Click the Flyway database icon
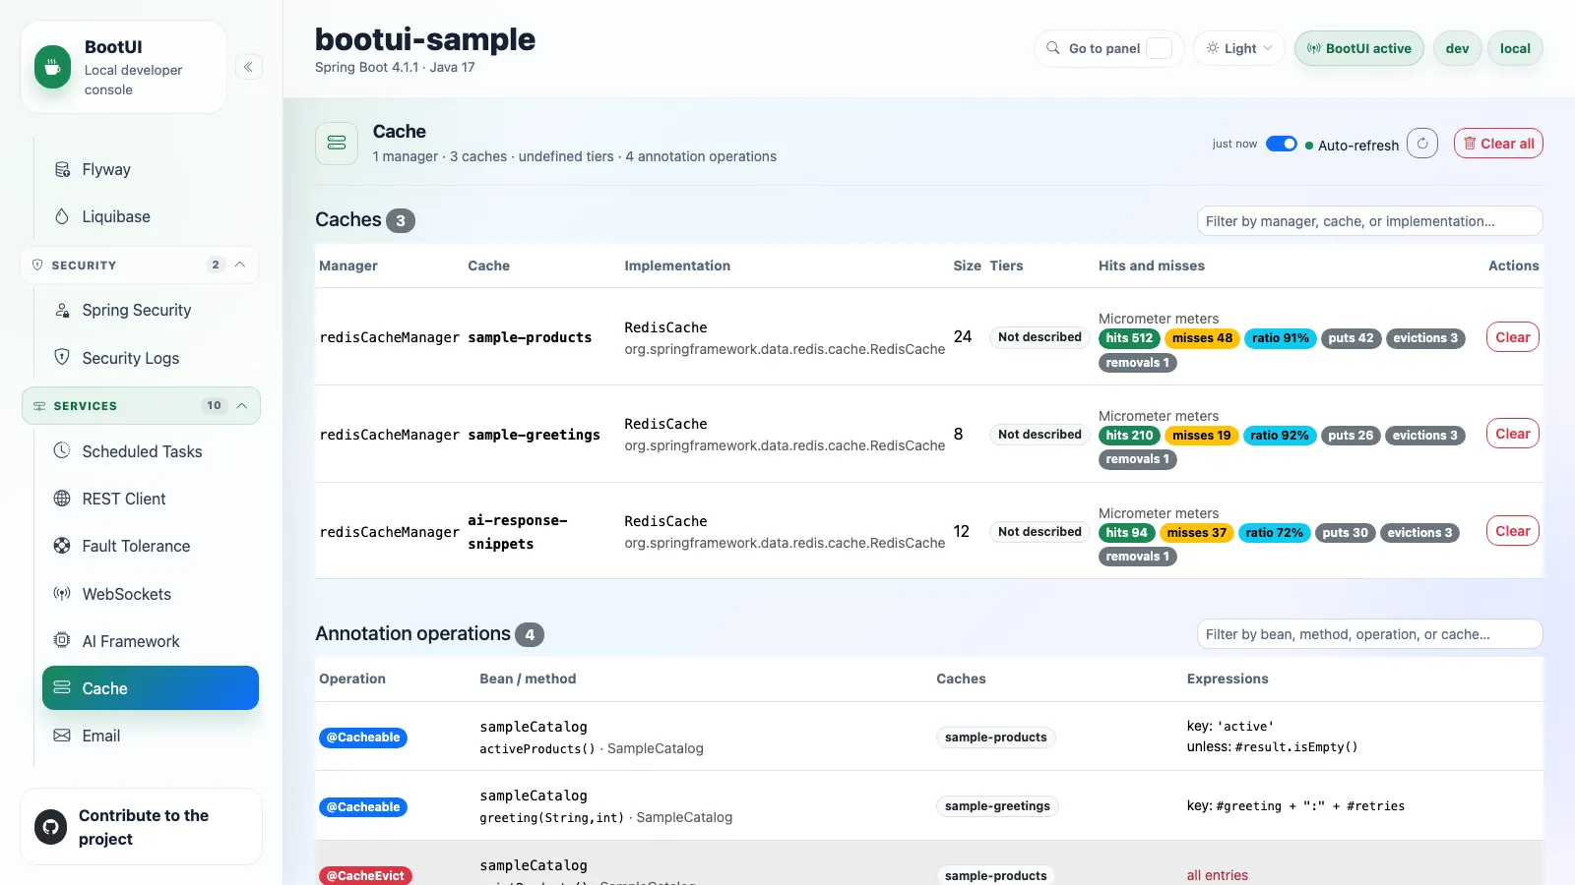Viewport: 1575px width, 885px height. (x=62, y=169)
